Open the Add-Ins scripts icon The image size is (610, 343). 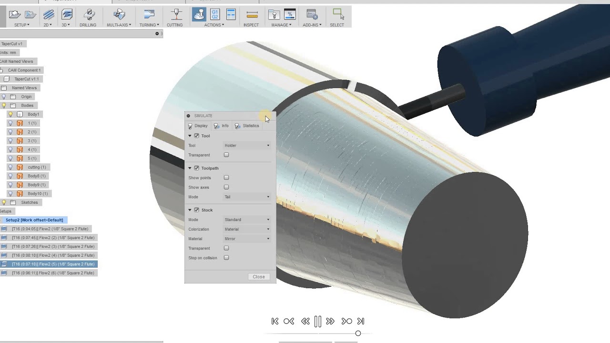click(x=312, y=14)
